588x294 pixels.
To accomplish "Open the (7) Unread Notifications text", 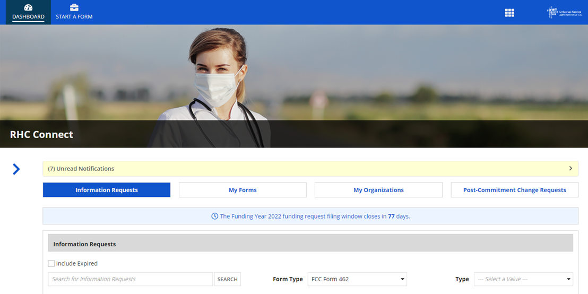I will coord(81,169).
